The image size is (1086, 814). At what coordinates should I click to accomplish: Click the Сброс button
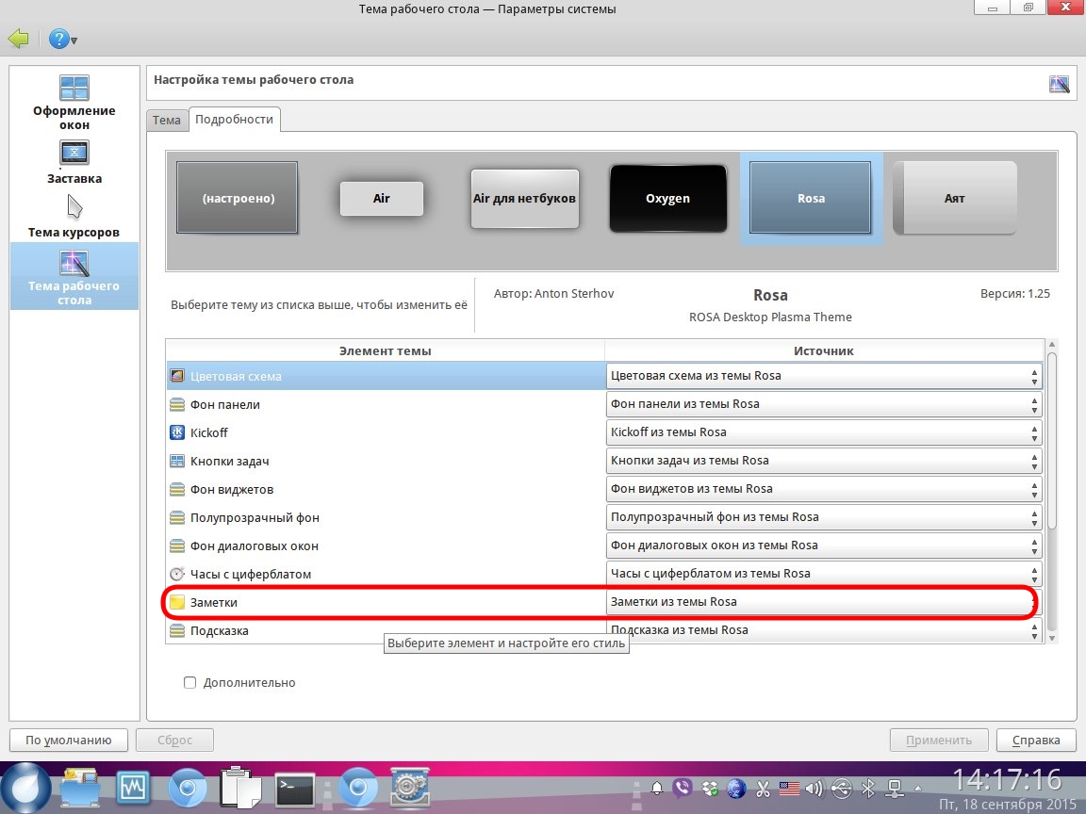tap(174, 740)
